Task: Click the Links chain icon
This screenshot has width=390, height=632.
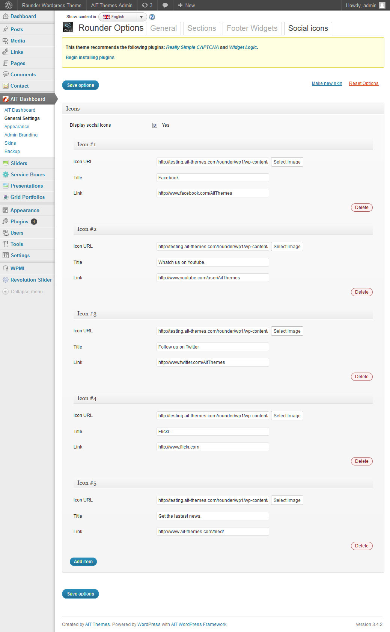Action: (x=6, y=52)
